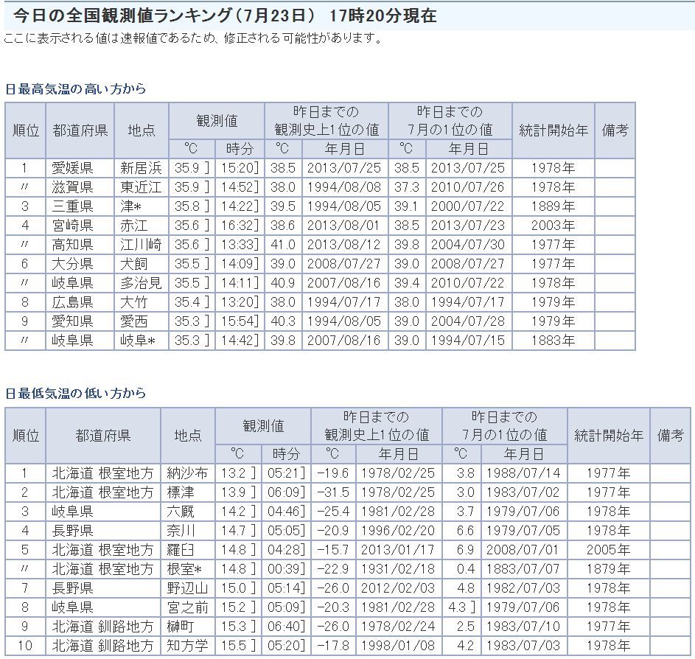Click the 日最高気温の高い方から heading
The height and width of the screenshot is (659, 695).
(x=76, y=89)
